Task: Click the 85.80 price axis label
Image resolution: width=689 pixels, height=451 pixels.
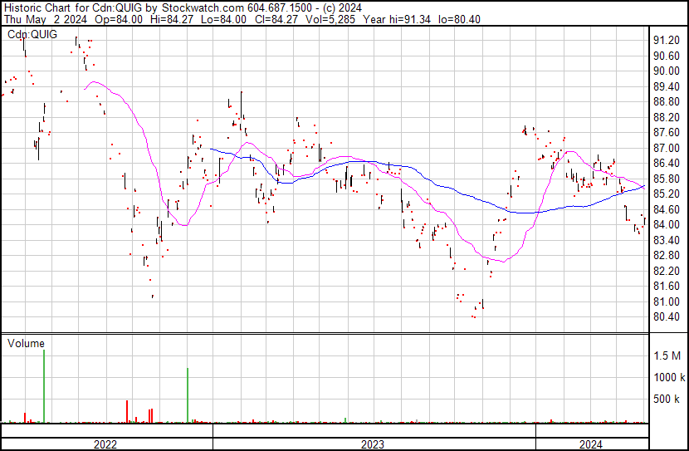Action: (667, 179)
